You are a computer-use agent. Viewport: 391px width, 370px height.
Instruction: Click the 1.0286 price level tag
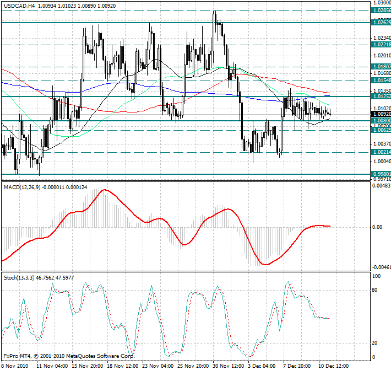381,10
